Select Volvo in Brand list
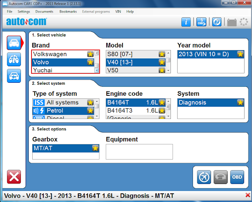This screenshot has height=202, width=252. 63,62
